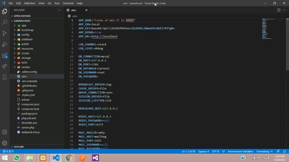
Task: Open the Help menu
Action: (79, 3)
